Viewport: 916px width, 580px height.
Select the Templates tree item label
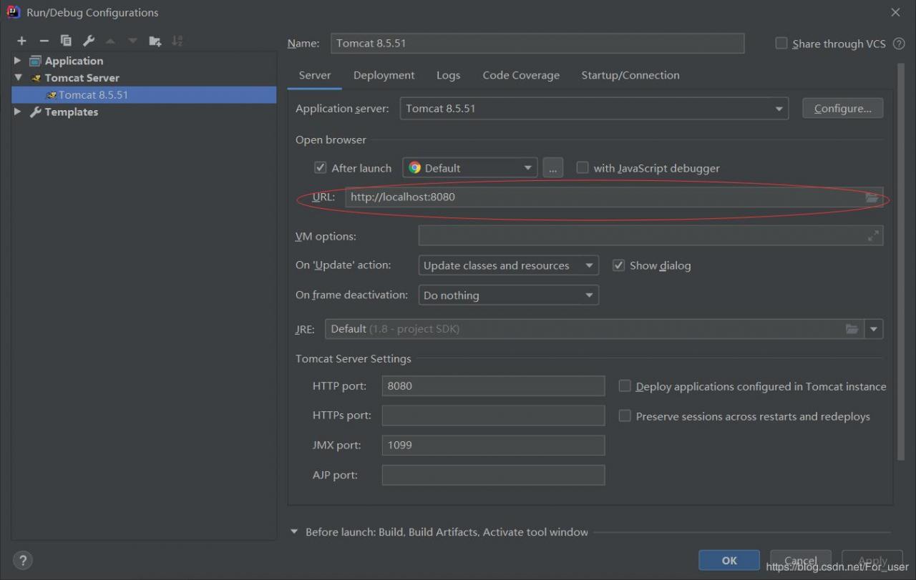[x=72, y=112]
